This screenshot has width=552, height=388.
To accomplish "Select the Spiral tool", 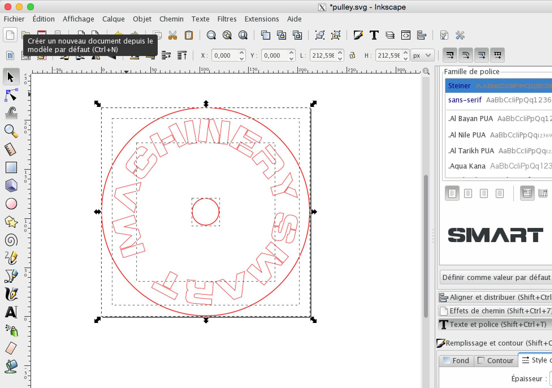I will click(x=11, y=240).
